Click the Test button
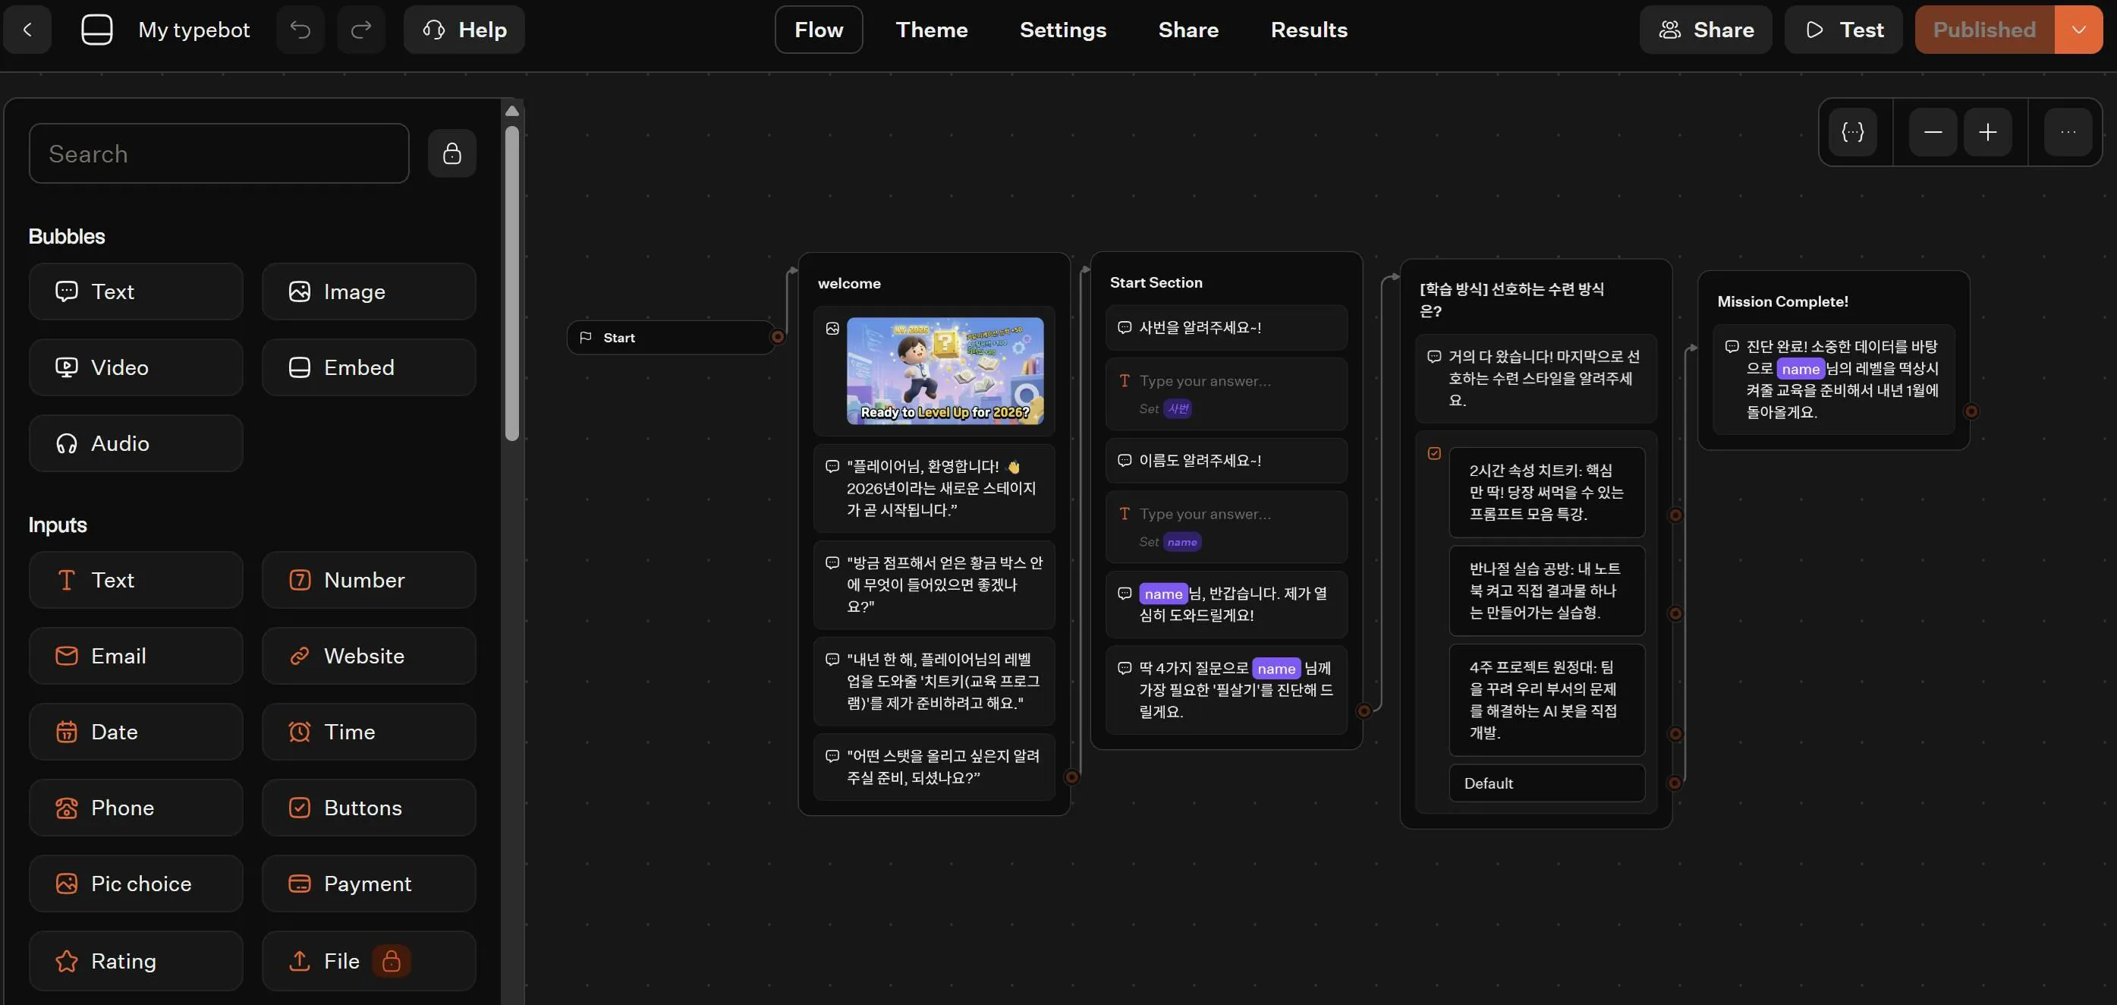 [1843, 30]
